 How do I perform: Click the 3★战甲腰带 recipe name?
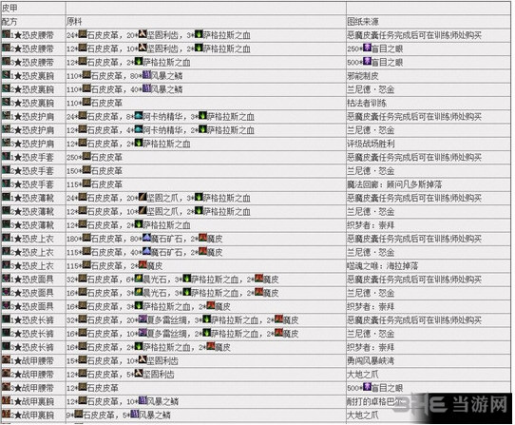pos(32,388)
